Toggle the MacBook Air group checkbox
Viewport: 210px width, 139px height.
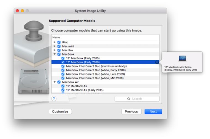59,82
